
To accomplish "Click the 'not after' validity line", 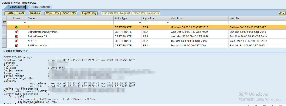I will (x=83, y=86).
